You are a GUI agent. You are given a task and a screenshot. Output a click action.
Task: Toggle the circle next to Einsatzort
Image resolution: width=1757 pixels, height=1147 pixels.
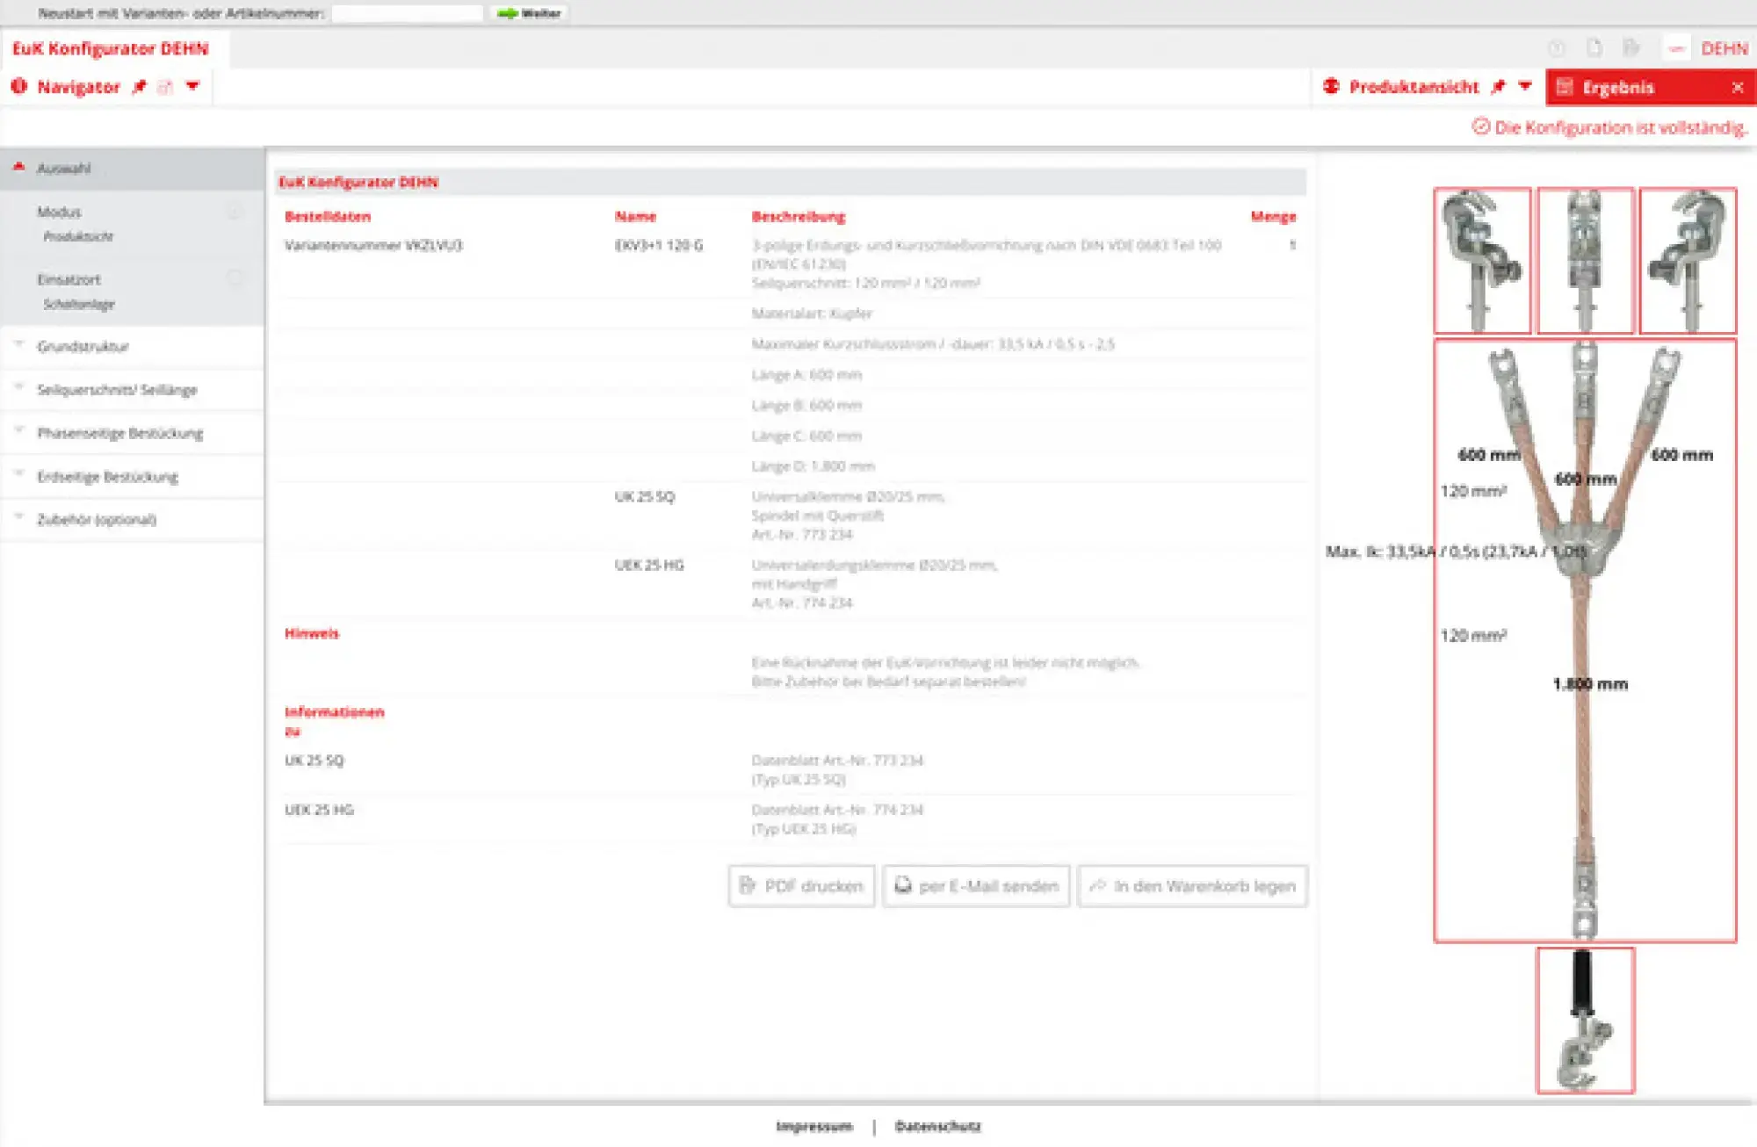235,278
